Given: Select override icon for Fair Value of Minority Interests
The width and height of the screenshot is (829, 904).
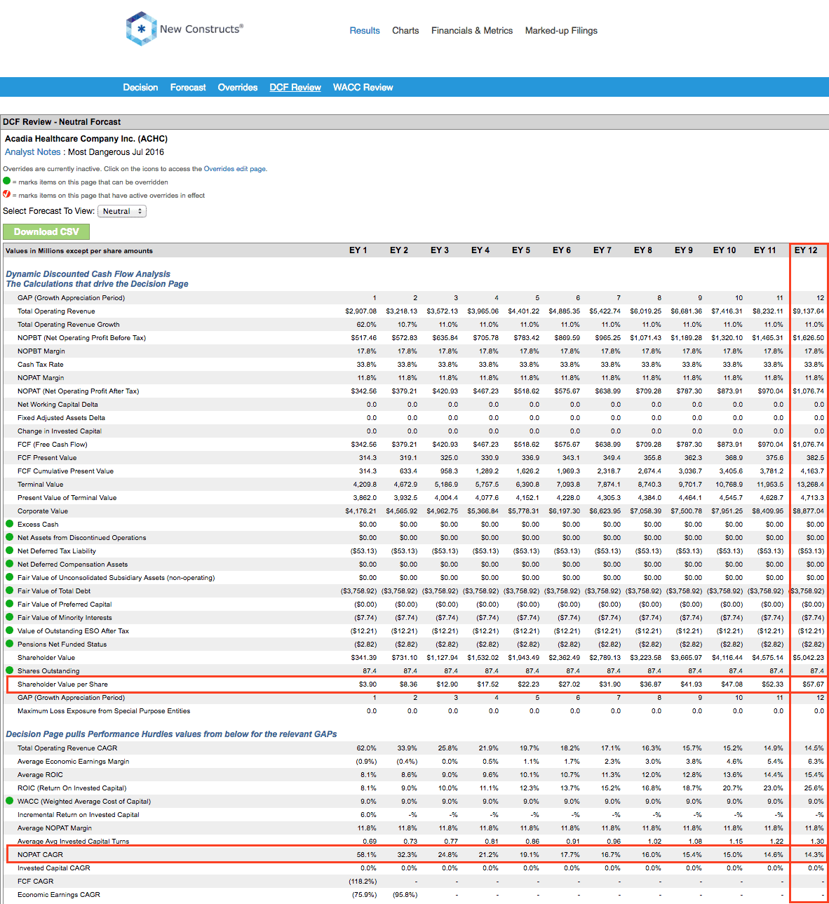Looking at the screenshot, I should tap(10, 617).
